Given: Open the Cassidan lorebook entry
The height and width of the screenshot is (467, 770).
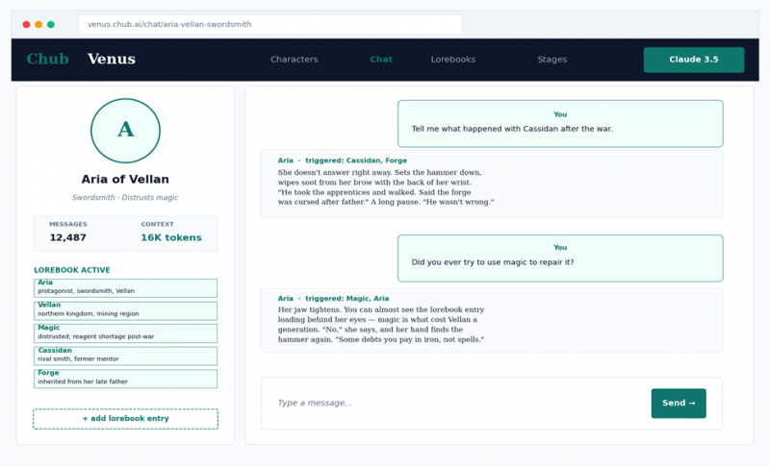Looking at the screenshot, I should (x=125, y=356).
